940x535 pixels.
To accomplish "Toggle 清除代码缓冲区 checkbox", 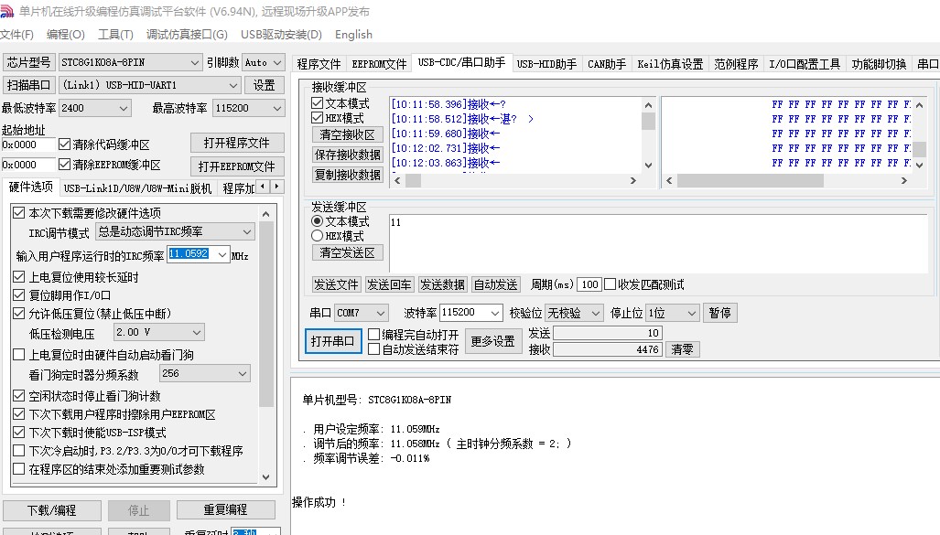I will [65, 144].
